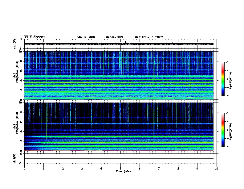Click time axis tick label "1"
Viewport: 244px width, 189px height.
click(x=43, y=169)
